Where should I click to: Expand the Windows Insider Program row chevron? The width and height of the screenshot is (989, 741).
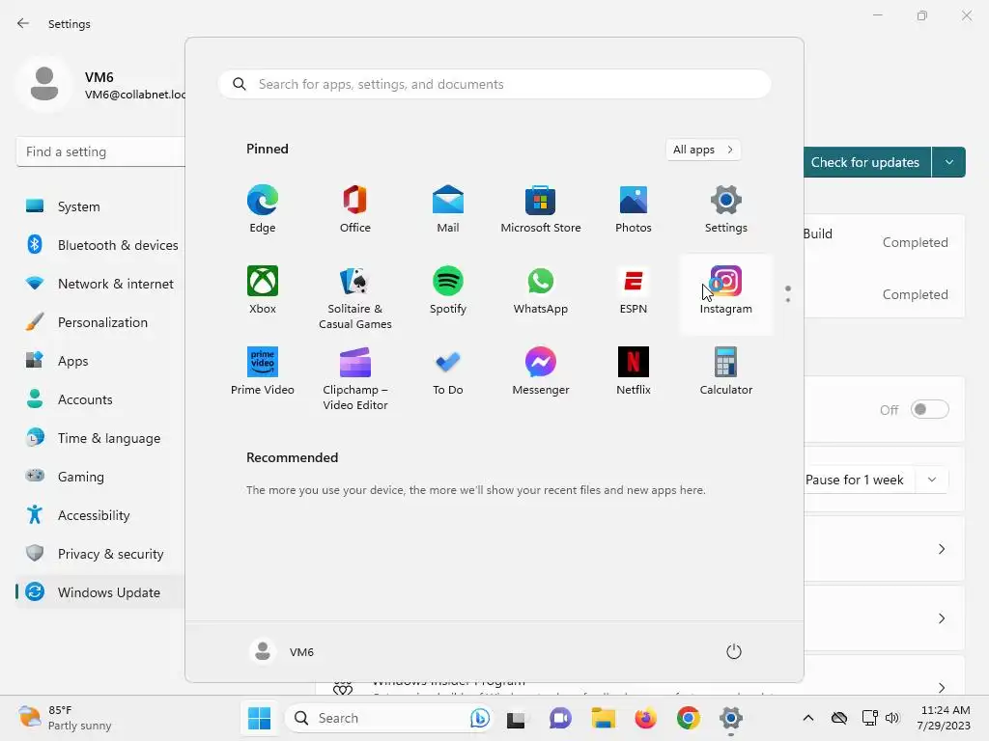(941, 687)
